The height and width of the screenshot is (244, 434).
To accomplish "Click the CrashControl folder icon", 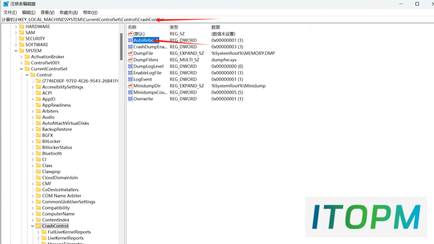I will [x=38, y=226].
